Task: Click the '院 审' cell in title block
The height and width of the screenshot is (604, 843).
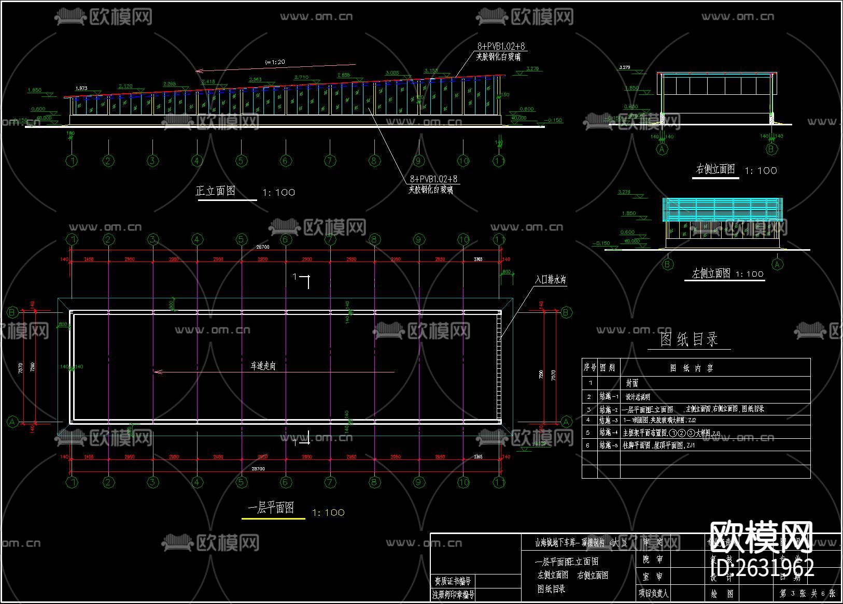Action: 653,559
